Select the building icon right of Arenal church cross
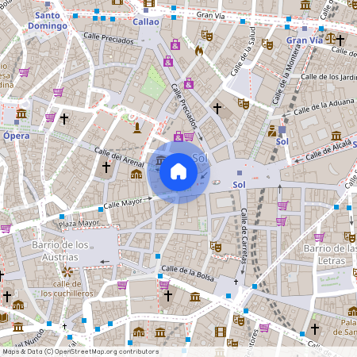This screenshot has height=357, width=357. 136,174
